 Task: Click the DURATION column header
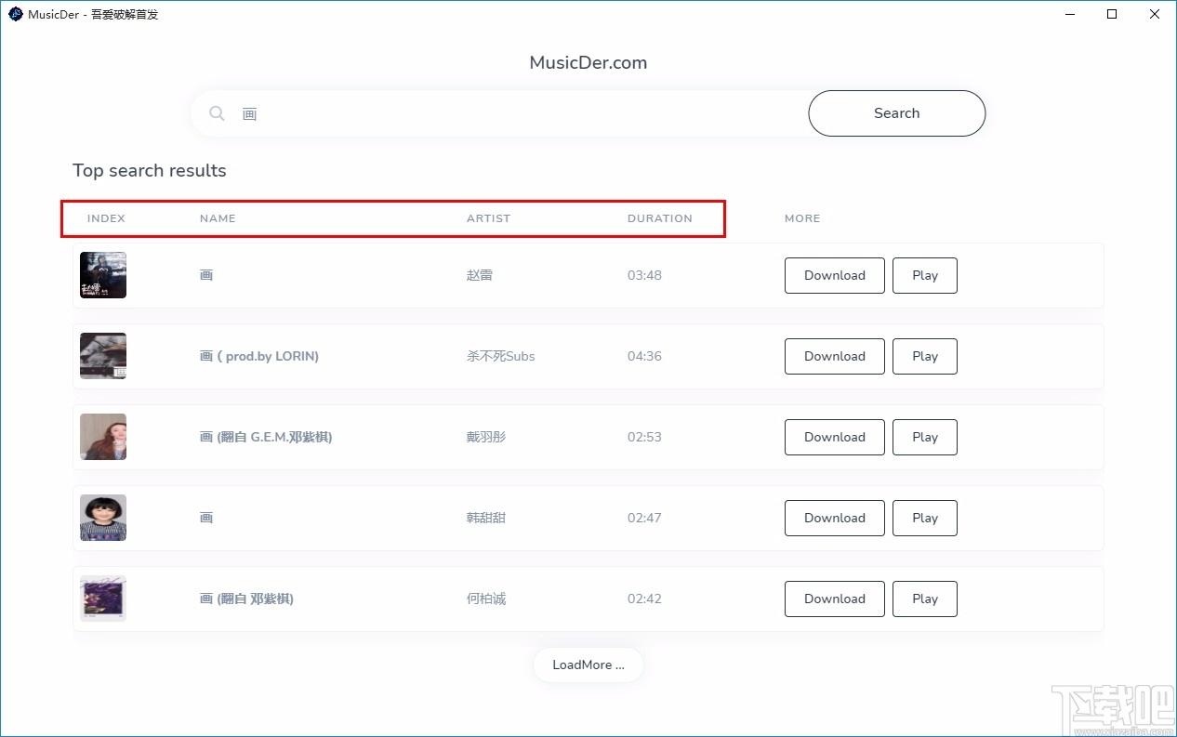pyautogui.click(x=660, y=218)
